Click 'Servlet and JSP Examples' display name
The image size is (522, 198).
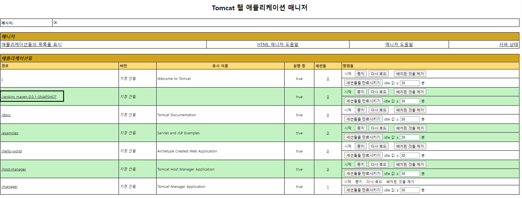pyautogui.click(x=178, y=133)
